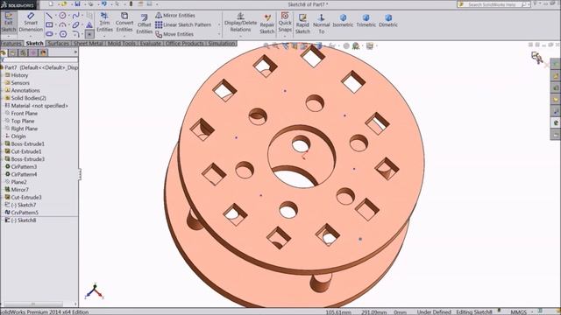This screenshot has height=315, width=561.
Task: Click the Offset Entities tool
Action: (144, 24)
